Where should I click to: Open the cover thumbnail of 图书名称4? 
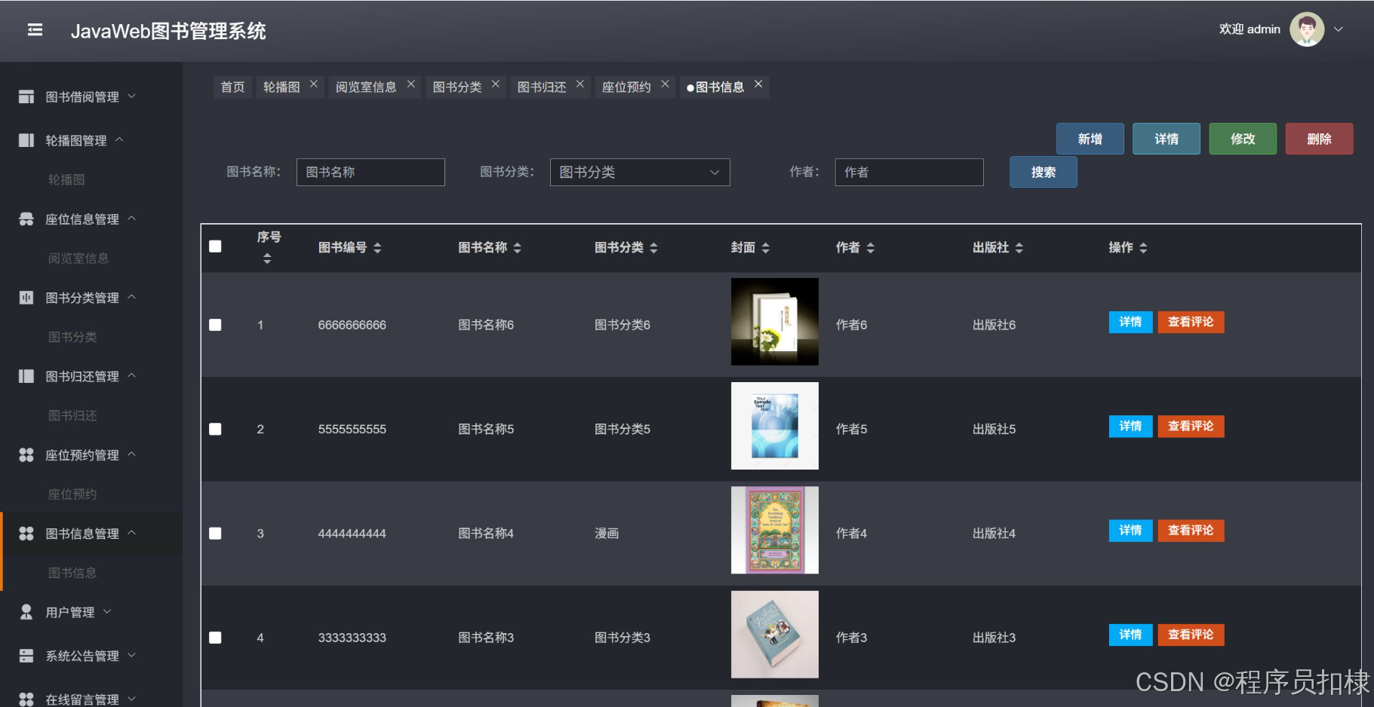(775, 530)
